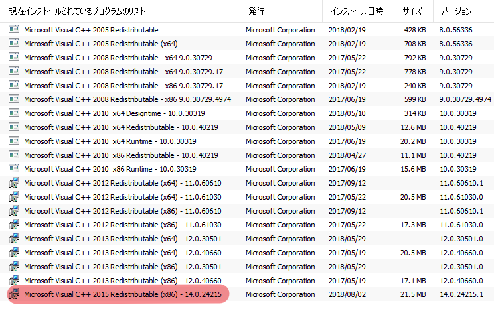This screenshot has height=317, width=494.
Task: Click installer icon of 2013 Redistributable (x64) 12.0.30501
Action: (x=14, y=238)
